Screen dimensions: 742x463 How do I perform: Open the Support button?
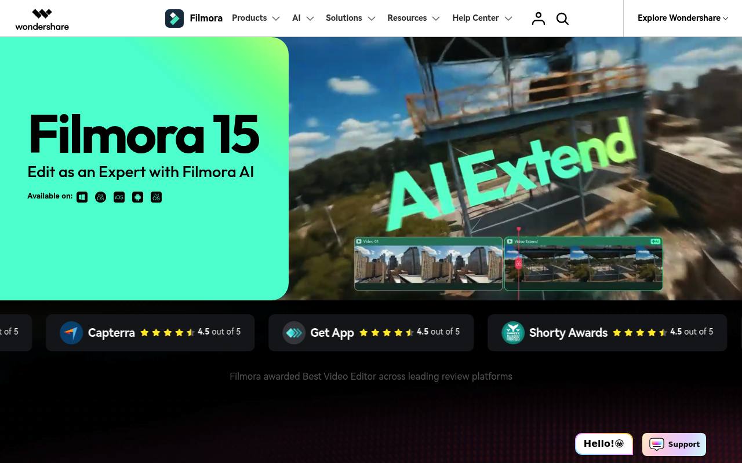(674, 444)
